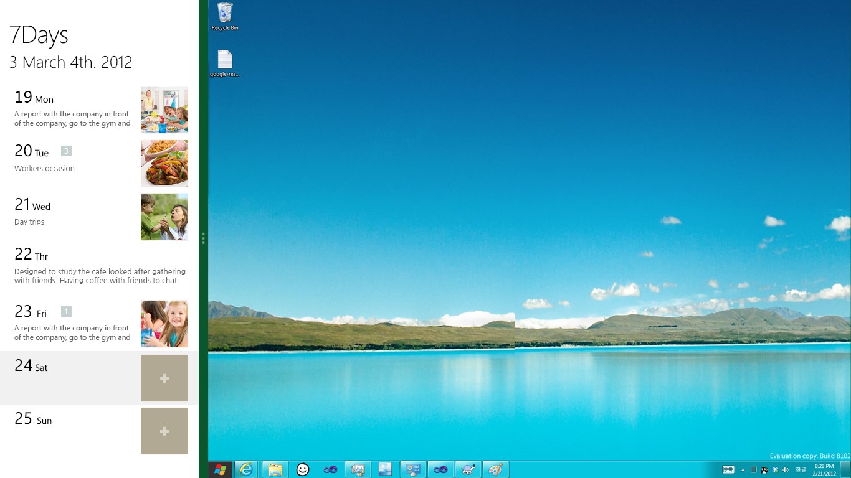Open the Monday 19 family dinner photo
The height and width of the screenshot is (478, 851).
[x=164, y=110]
